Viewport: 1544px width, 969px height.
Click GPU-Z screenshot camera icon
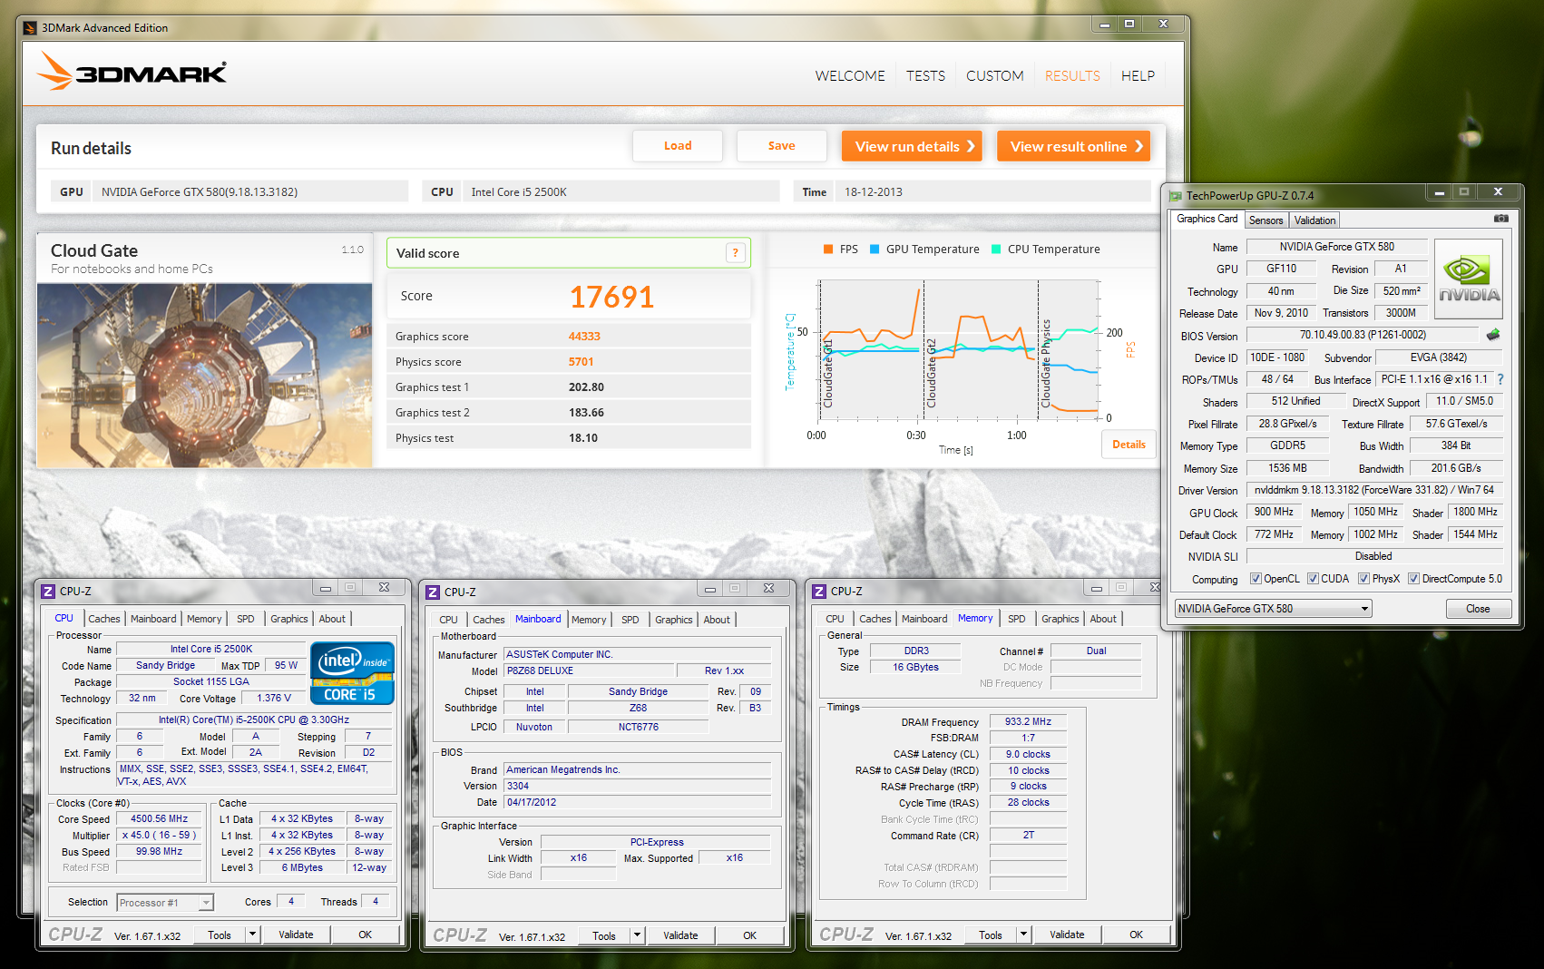pyautogui.click(x=1501, y=219)
